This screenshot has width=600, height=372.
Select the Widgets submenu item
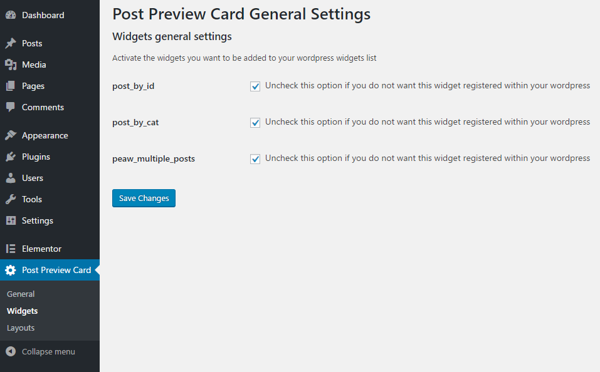pos(22,311)
